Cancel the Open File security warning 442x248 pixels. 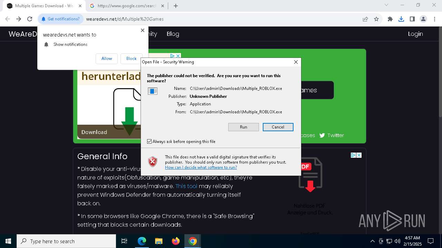tap(278, 127)
